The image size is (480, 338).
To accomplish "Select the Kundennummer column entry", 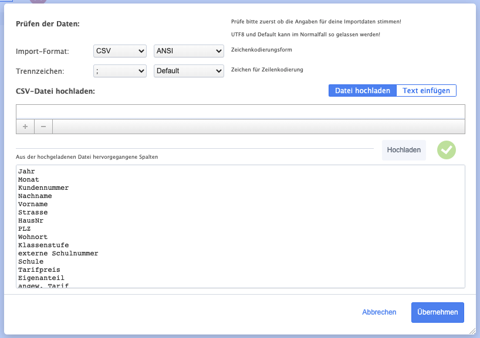I will [43, 188].
